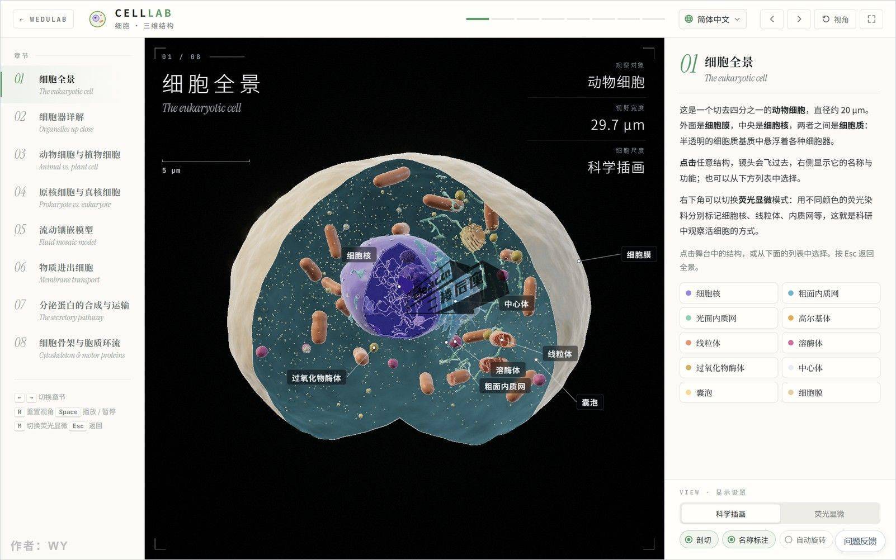This screenshot has height=560, width=896.
Task: Click the 过氧化物酶体 label in the scene
Action: pos(316,378)
